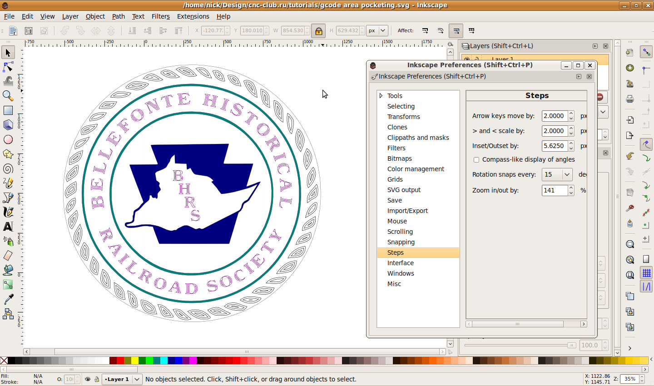This screenshot has width=654, height=386.
Task: Click the no-color X swatch
Action: (x=4, y=361)
